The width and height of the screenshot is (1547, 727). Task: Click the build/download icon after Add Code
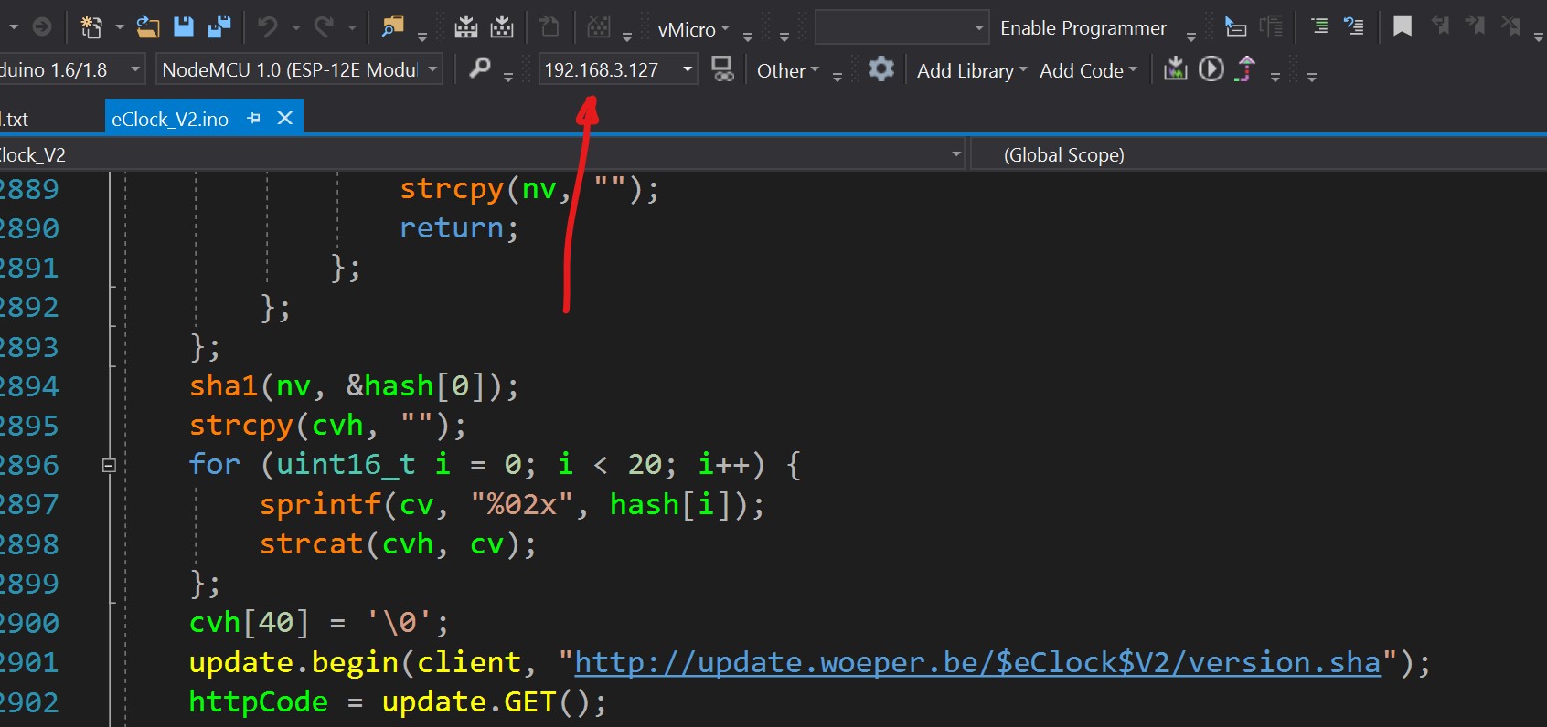coord(1175,68)
